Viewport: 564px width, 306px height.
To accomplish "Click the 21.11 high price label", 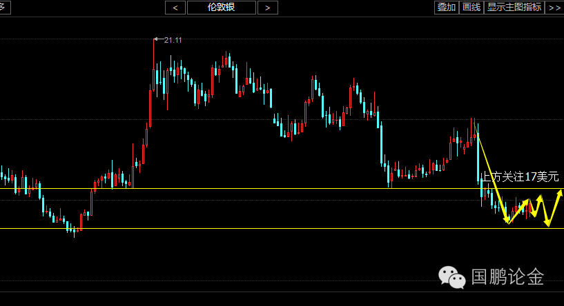I will pyautogui.click(x=173, y=40).
